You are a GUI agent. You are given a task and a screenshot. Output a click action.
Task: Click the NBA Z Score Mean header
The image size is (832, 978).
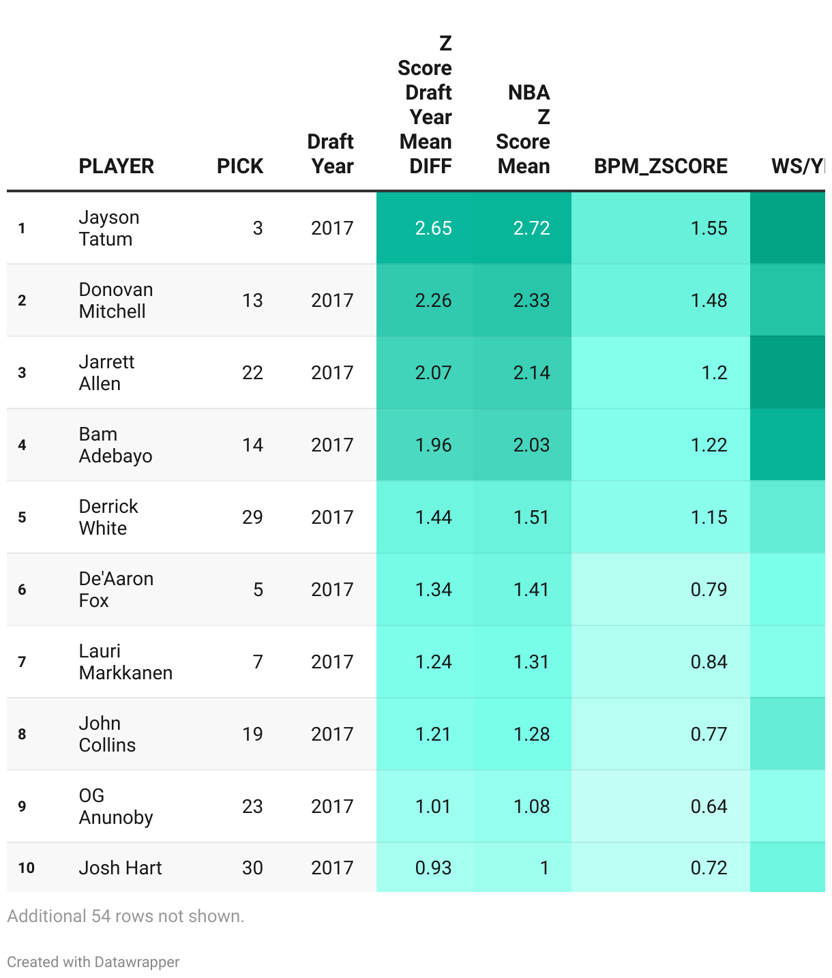(x=523, y=129)
